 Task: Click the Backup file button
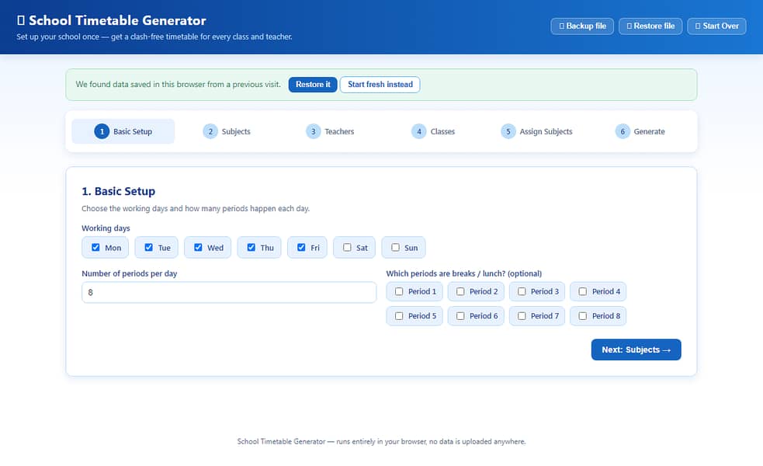pyautogui.click(x=582, y=26)
